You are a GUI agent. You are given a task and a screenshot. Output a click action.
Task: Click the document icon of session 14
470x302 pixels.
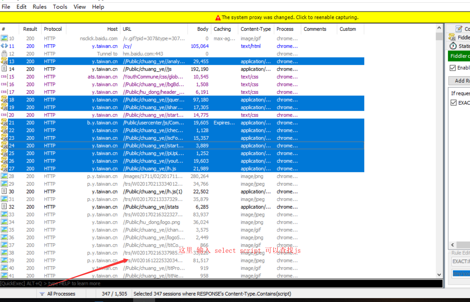tap(4, 69)
